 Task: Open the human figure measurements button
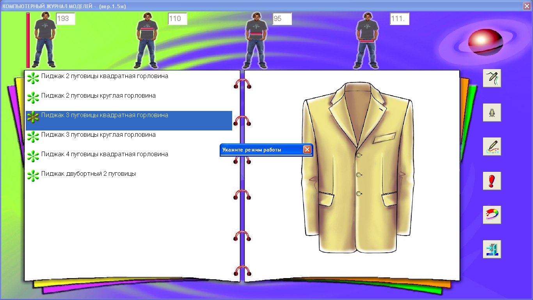click(x=492, y=112)
